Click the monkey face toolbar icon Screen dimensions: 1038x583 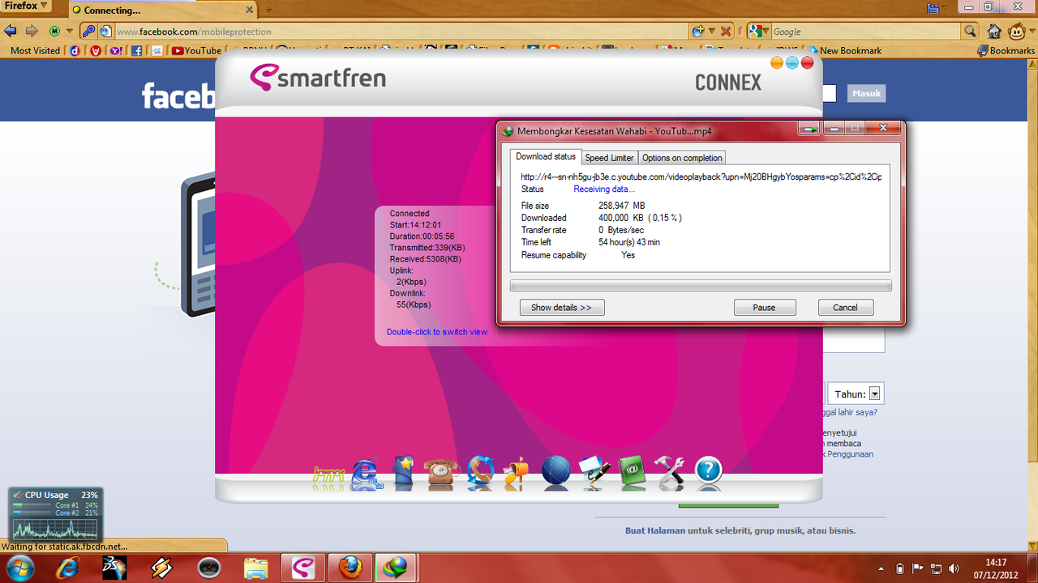1015,32
